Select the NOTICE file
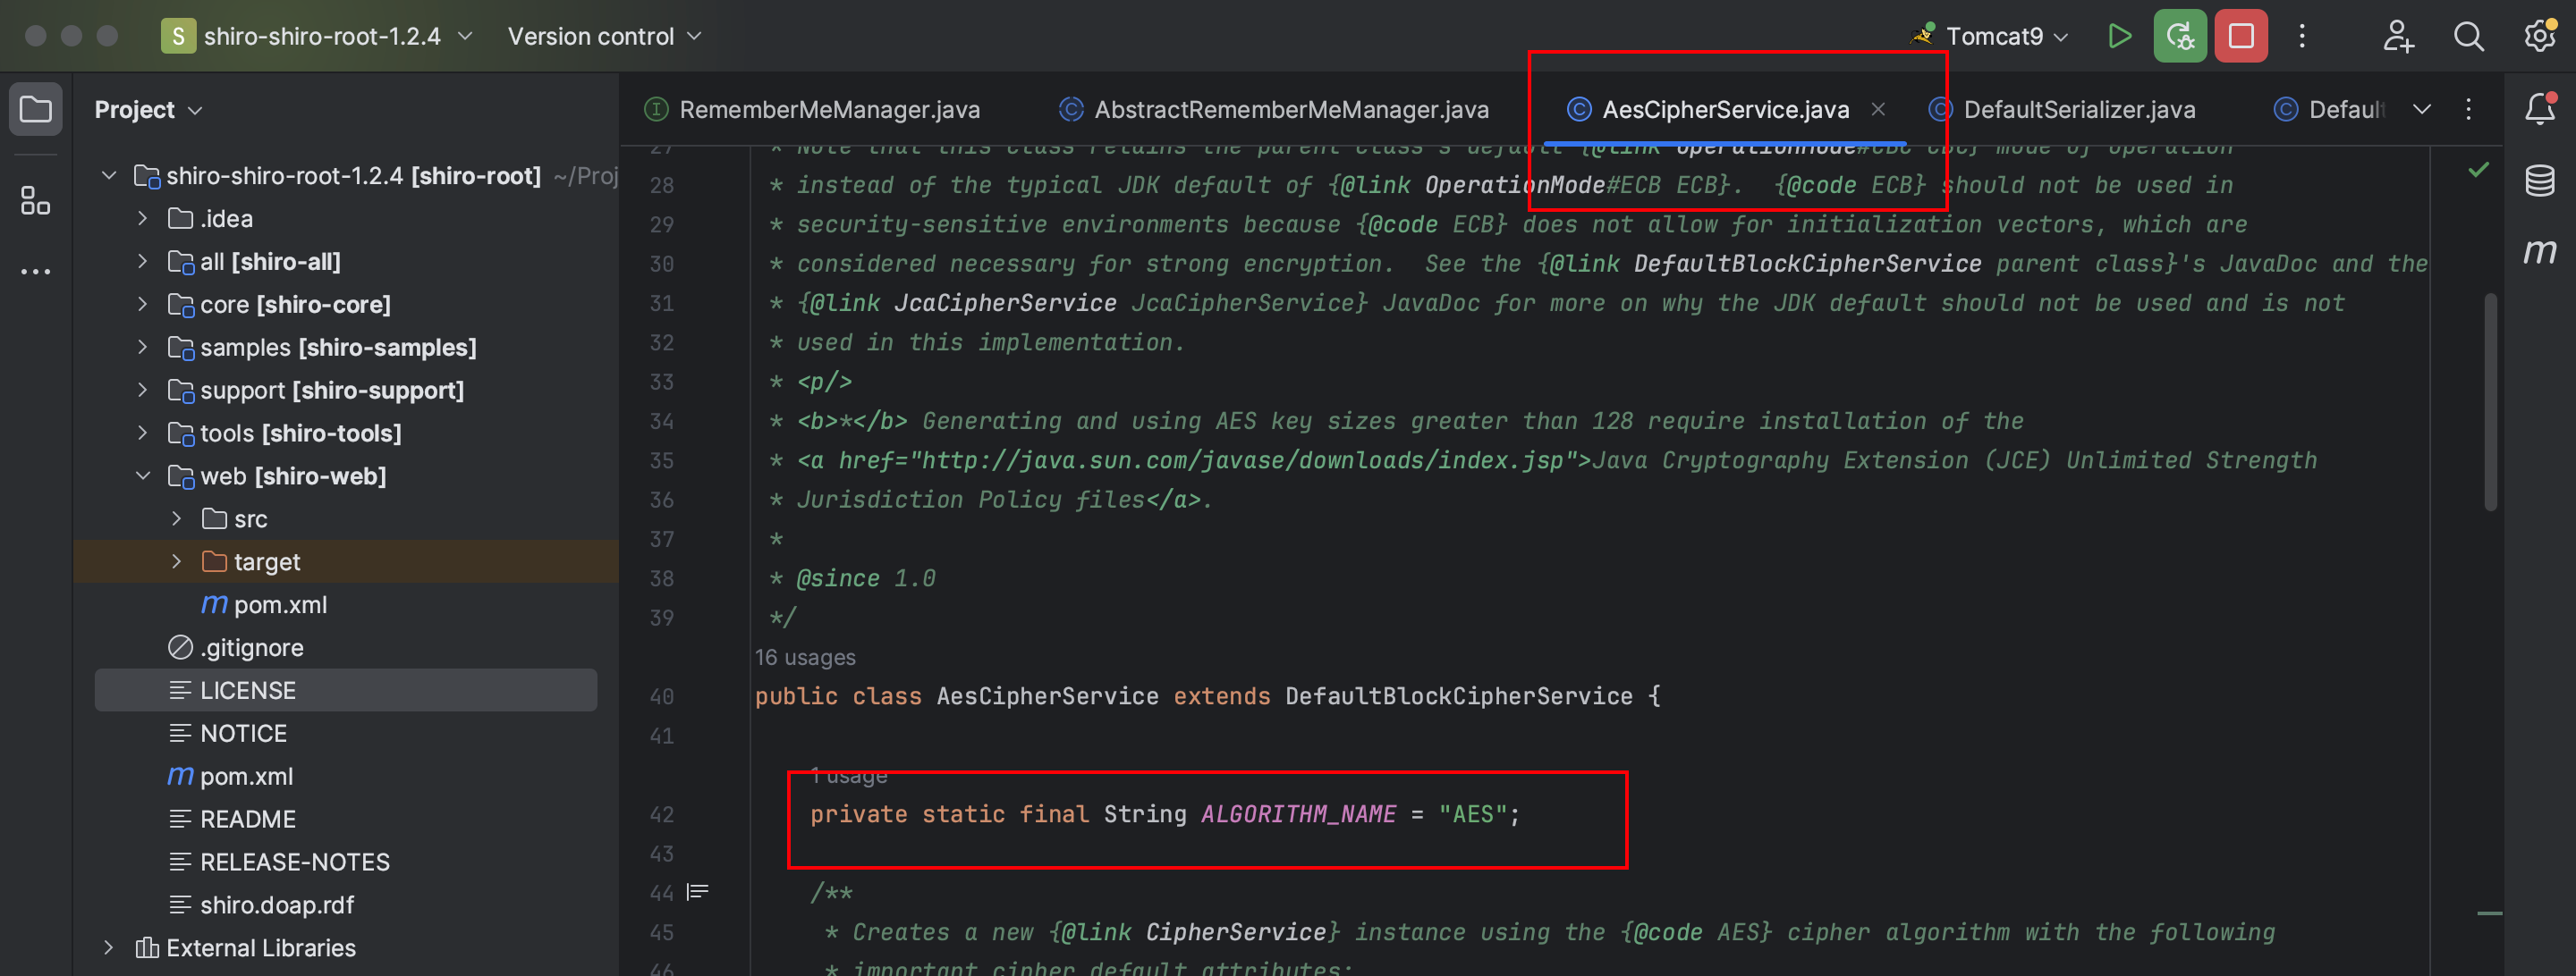 click(x=229, y=735)
